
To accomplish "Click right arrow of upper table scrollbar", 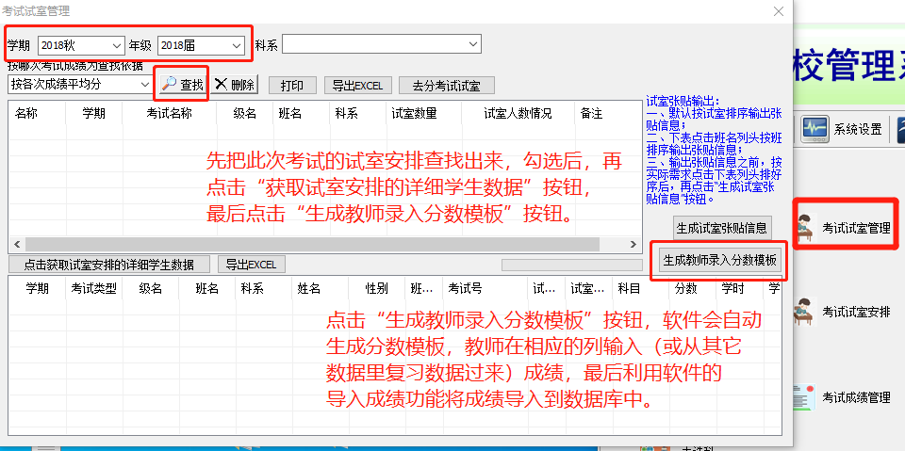I will [x=633, y=245].
